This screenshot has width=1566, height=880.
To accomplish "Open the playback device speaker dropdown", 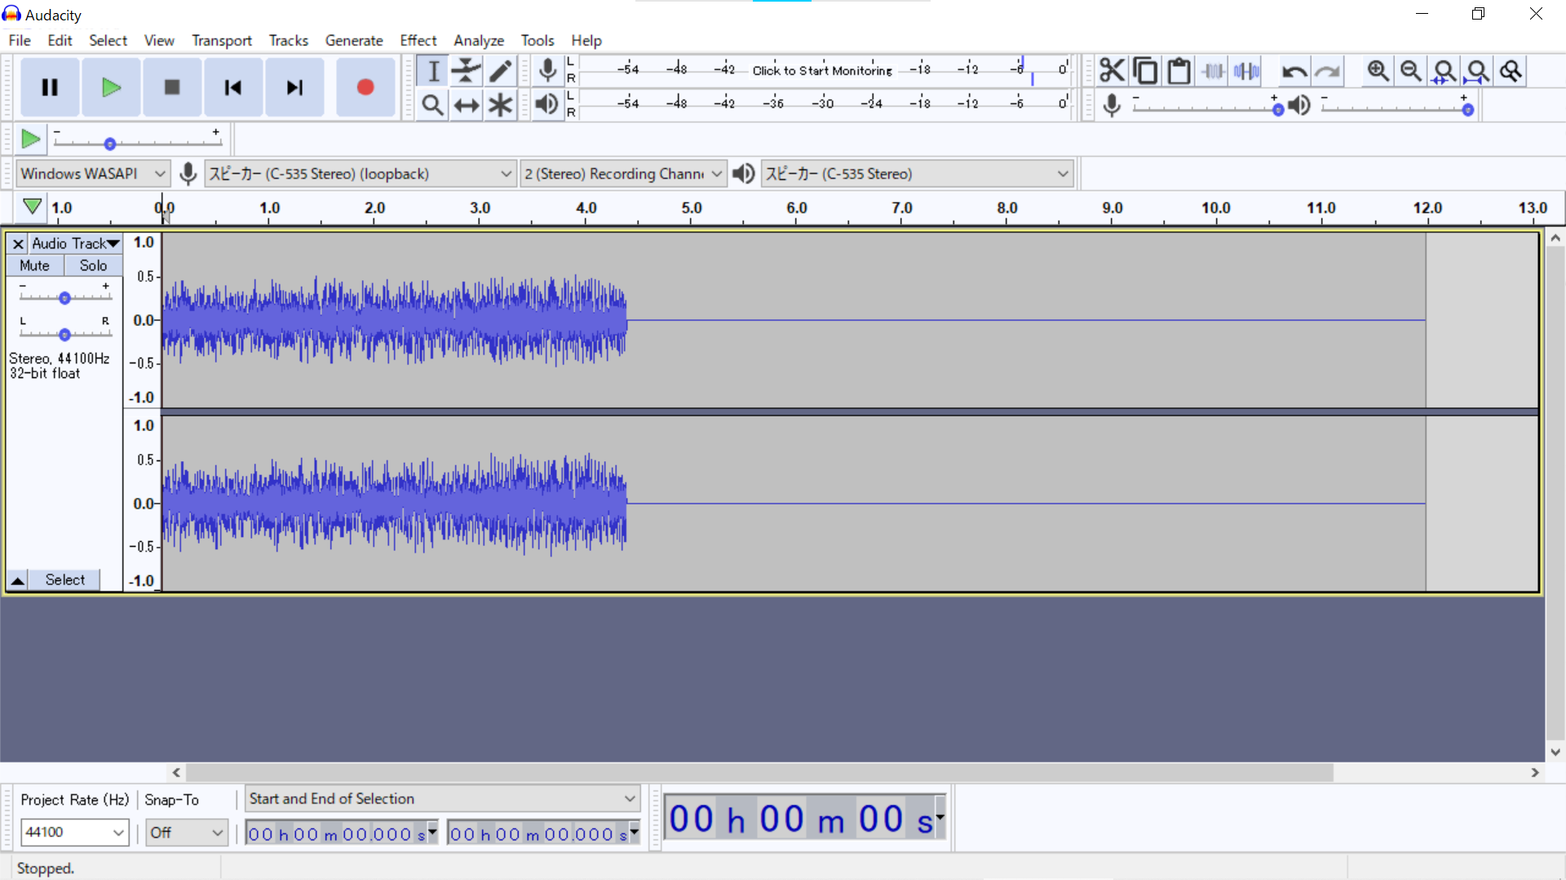I will pyautogui.click(x=917, y=174).
